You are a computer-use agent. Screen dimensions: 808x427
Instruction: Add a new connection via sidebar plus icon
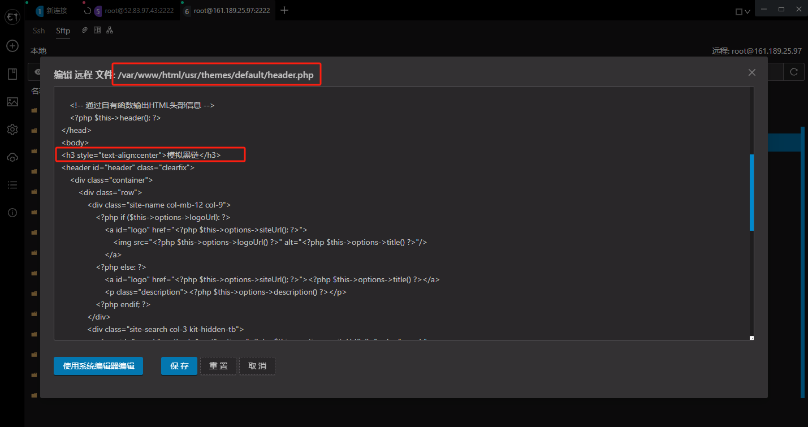pyautogui.click(x=12, y=46)
